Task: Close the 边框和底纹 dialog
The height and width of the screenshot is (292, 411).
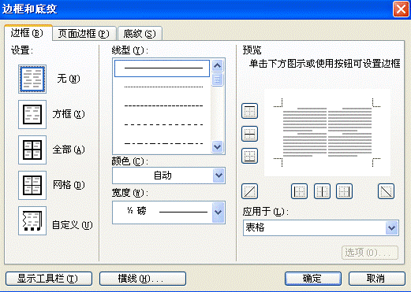Action: click(x=401, y=9)
